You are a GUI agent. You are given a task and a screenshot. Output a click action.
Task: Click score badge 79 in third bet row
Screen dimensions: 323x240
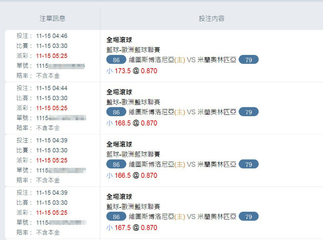(x=249, y=164)
